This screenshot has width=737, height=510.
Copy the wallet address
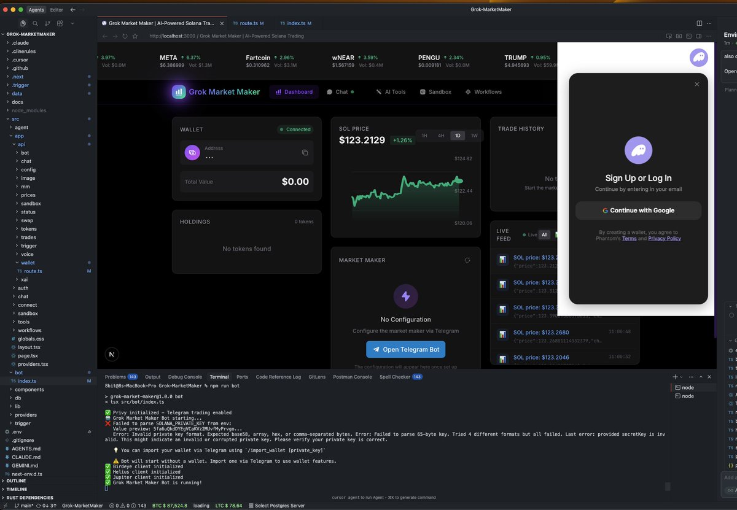coord(305,152)
